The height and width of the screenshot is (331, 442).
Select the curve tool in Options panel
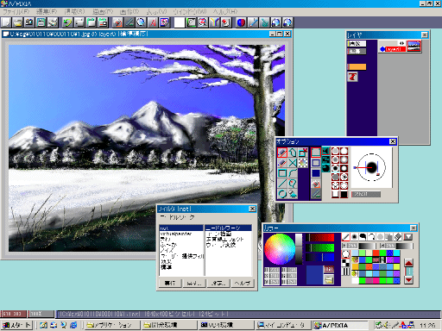point(293,173)
